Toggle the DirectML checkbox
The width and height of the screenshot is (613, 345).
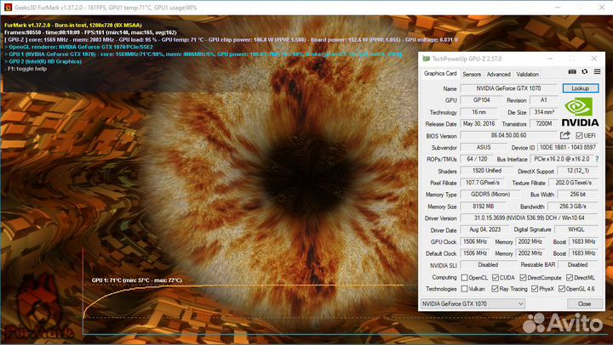[x=570, y=278]
